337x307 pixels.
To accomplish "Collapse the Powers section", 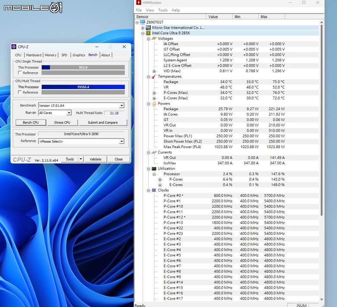I will pos(148,104).
